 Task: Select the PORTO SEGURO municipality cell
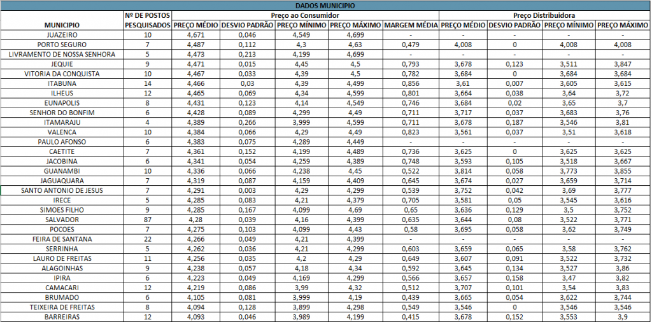(x=62, y=45)
